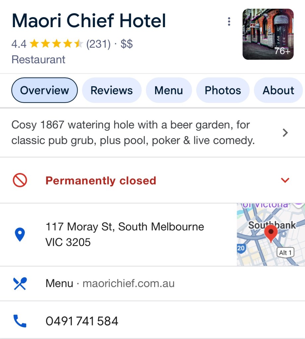The width and height of the screenshot is (305, 339).
Task: Select the Overview tab
Action: pyautogui.click(x=44, y=90)
